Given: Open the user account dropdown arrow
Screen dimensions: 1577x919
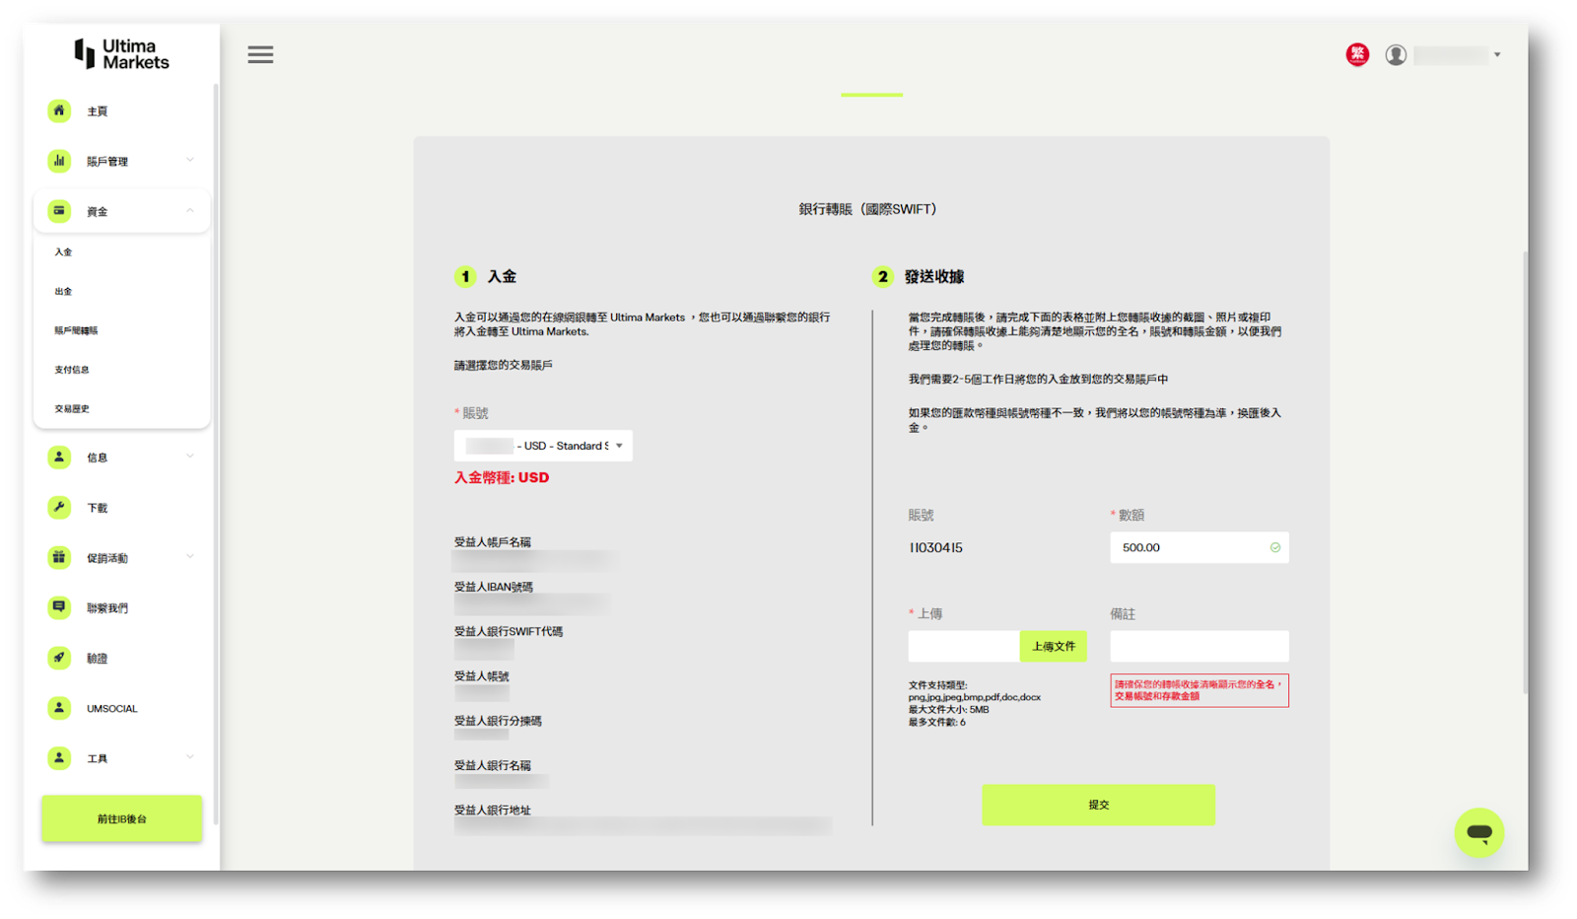Looking at the screenshot, I should (x=1497, y=55).
